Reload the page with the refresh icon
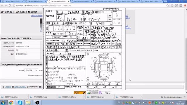This screenshot has width=187, height=105. coord(10,6)
